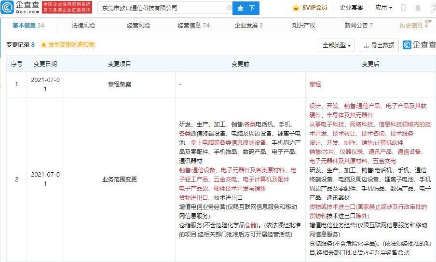The height and width of the screenshot is (262, 436).
Task: Click the 变更记录 8 section heading
Action: click(x=21, y=44)
